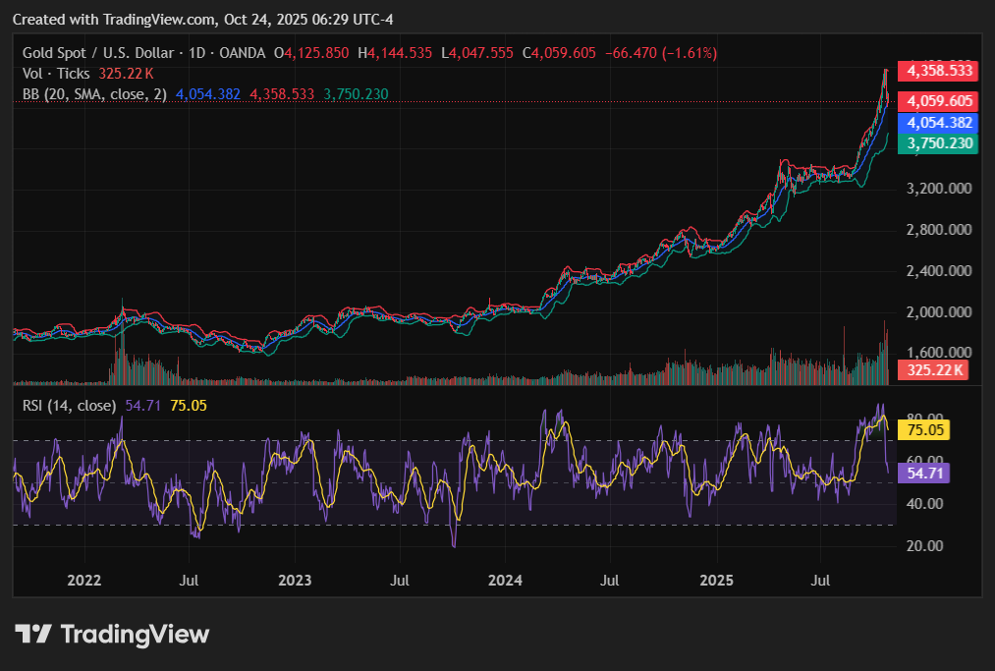Click the 2,000.000 price axis label
The height and width of the screenshot is (671, 995).
[939, 311]
